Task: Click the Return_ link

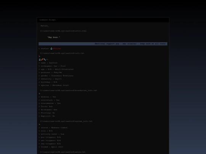Action: click(45, 26)
